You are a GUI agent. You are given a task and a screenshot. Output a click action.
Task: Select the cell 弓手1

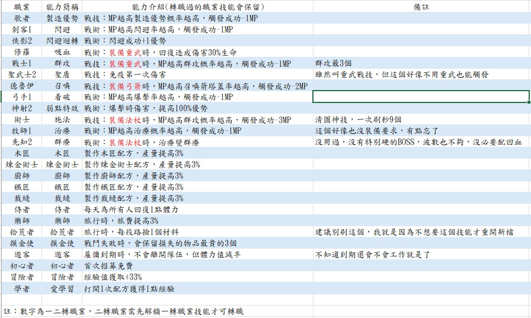click(22, 97)
